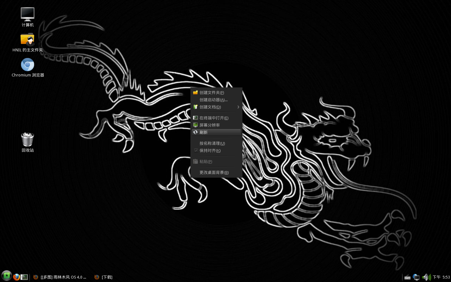This screenshot has height=282, width=451.
Task: Launch Firefox from the taskbar quick launcher
Action: (x=16, y=277)
